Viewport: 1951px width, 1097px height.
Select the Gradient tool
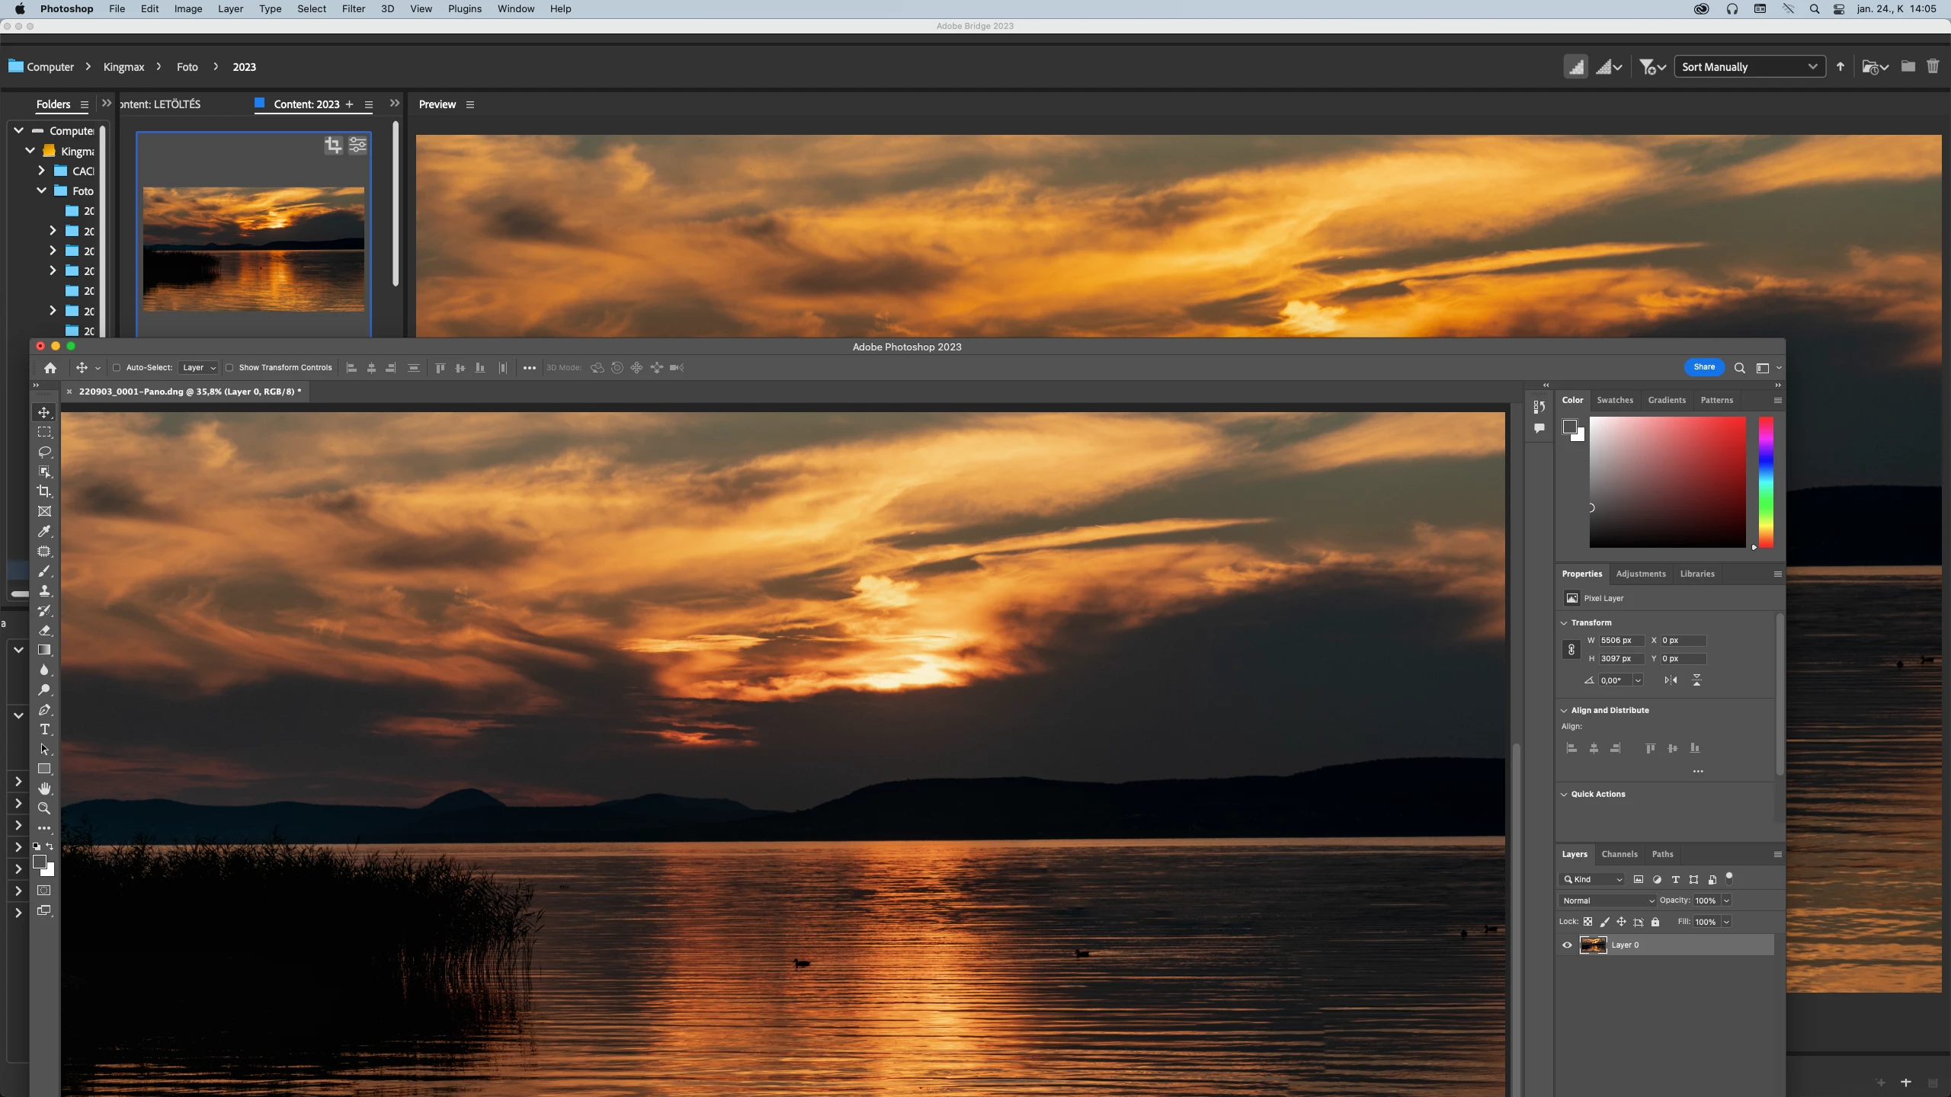tap(44, 650)
